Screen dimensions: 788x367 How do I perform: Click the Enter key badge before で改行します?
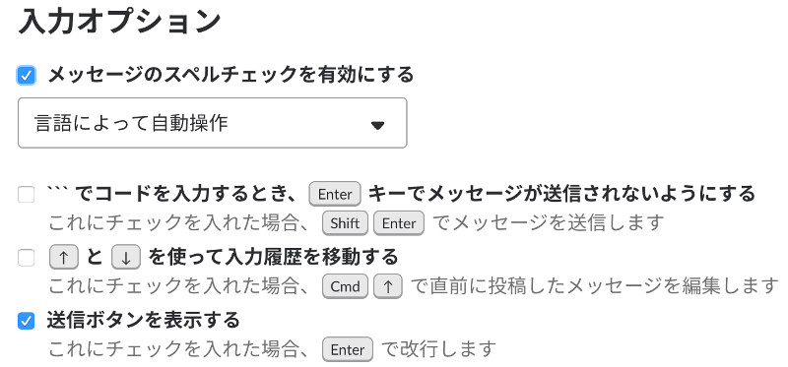point(348,349)
